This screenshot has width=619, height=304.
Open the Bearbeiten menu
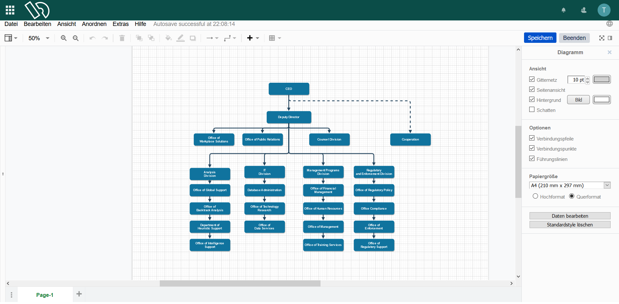click(x=37, y=24)
